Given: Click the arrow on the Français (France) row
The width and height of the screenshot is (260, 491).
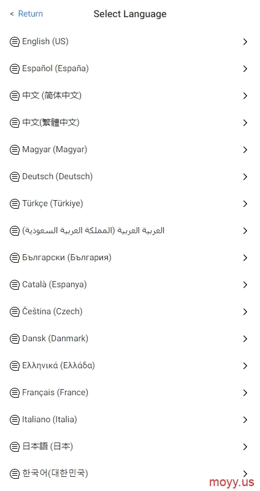Looking at the screenshot, I should pos(245,393).
